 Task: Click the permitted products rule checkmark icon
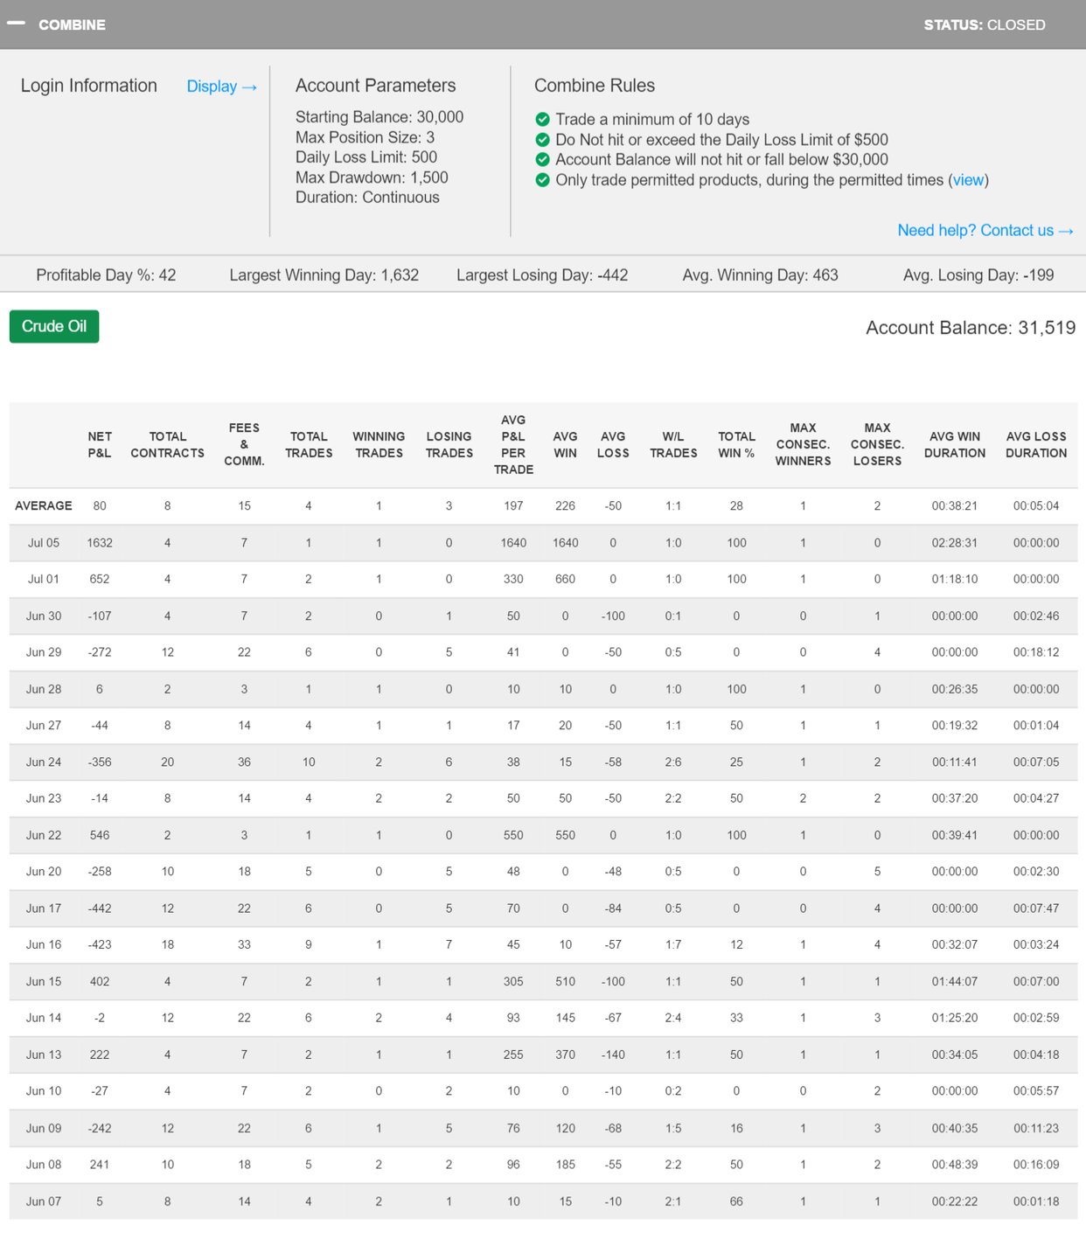coord(542,180)
